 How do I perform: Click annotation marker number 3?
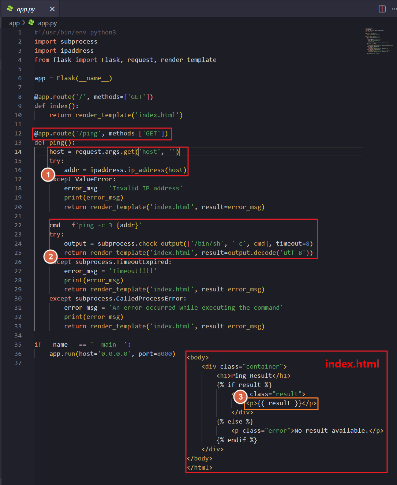click(240, 397)
